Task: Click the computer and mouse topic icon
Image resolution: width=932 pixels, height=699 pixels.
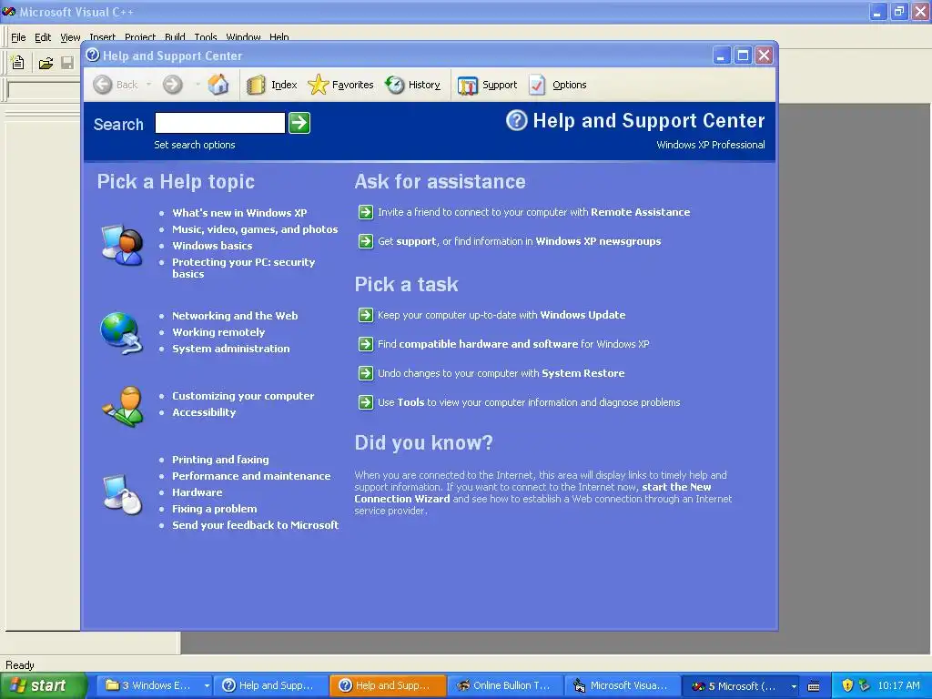Action: [x=123, y=493]
